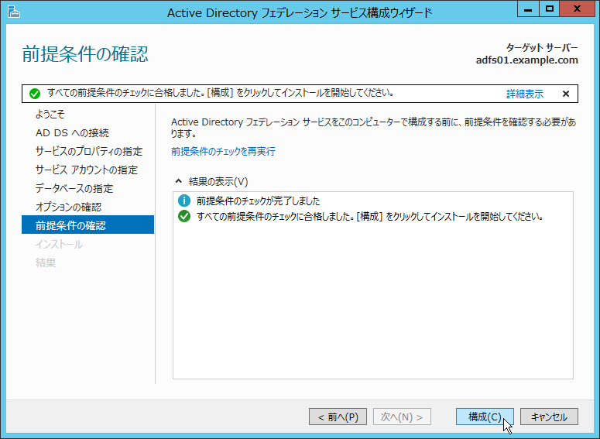The height and width of the screenshot is (439, 600).
Task: Select データベースの指定 step
Action: pyautogui.click(x=74, y=188)
